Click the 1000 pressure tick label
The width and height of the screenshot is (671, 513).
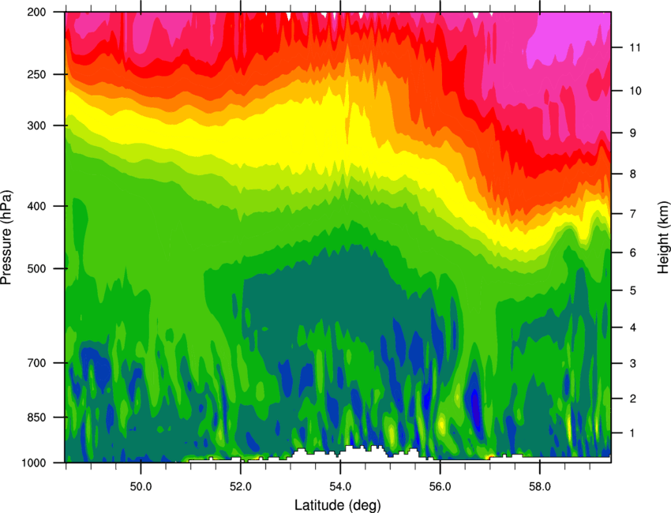click(34, 462)
